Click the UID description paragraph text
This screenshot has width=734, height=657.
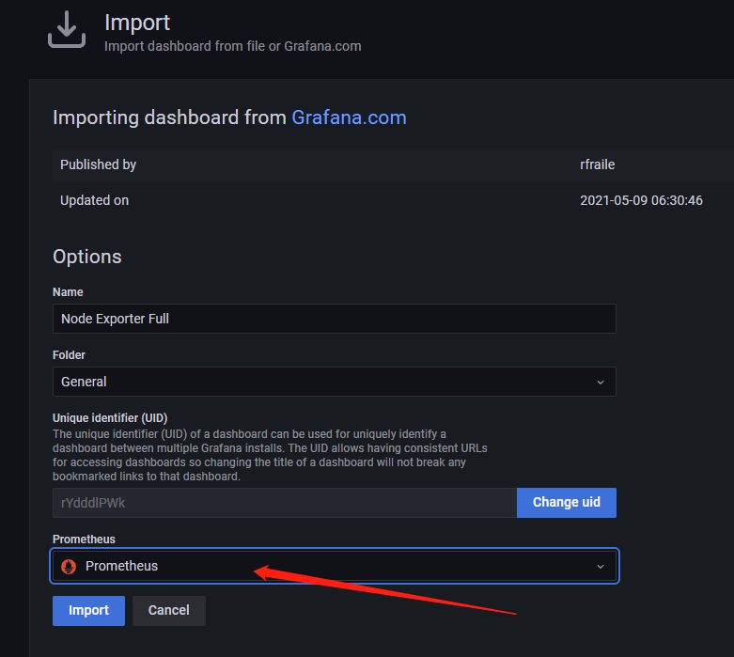coord(270,455)
